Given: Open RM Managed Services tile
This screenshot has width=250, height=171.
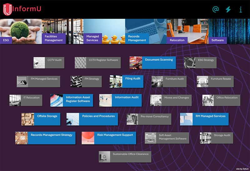Looking at the screenshot, I should tap(204, 119).
